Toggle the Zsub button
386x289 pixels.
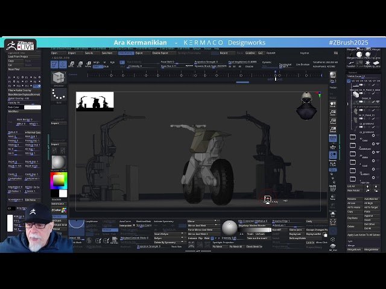tap(106, 67)
